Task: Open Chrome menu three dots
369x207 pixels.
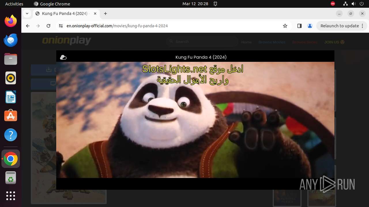Action: pyautogui.click(x=363, y=26)
